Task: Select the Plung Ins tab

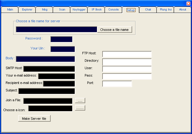Action: point(166,10)
